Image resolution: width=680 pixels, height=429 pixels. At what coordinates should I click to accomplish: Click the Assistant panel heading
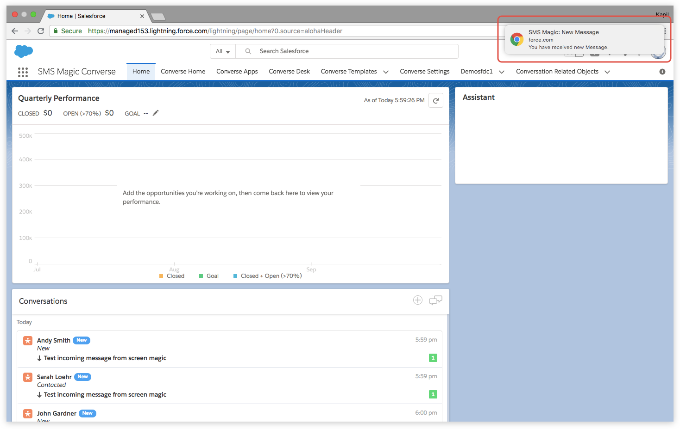click(x=479, y=97)
